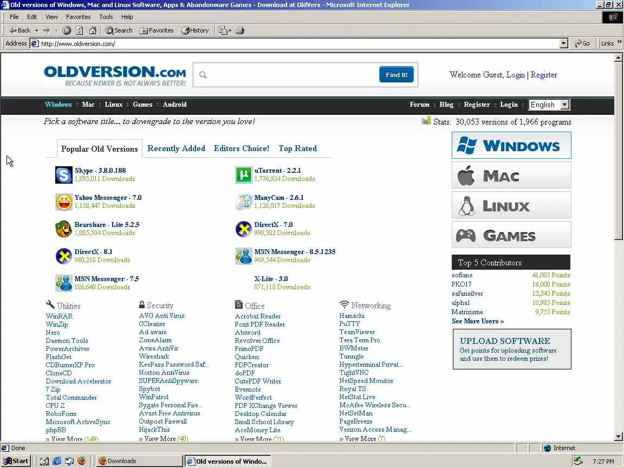
Task: Click See More Users link
Action: pos(478,321)
